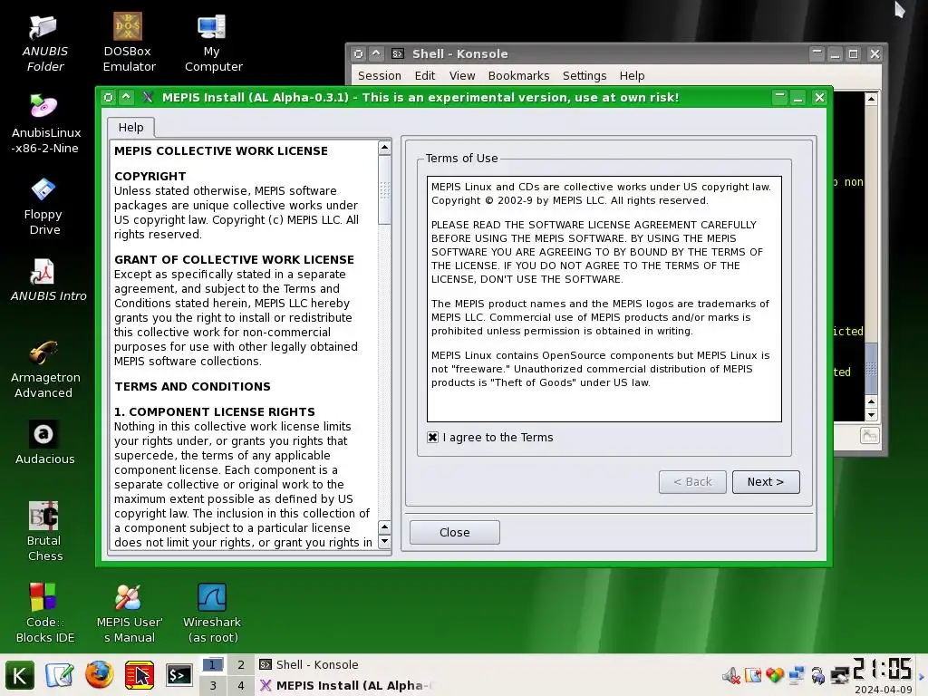Open the Bookmarks menu in Konsole
Viewport: 928px width, 696px height.
click(x=519, y=76)
